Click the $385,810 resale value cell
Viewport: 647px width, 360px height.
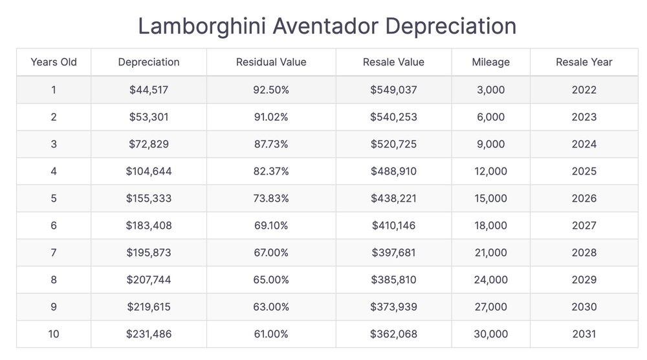[393, 280]
